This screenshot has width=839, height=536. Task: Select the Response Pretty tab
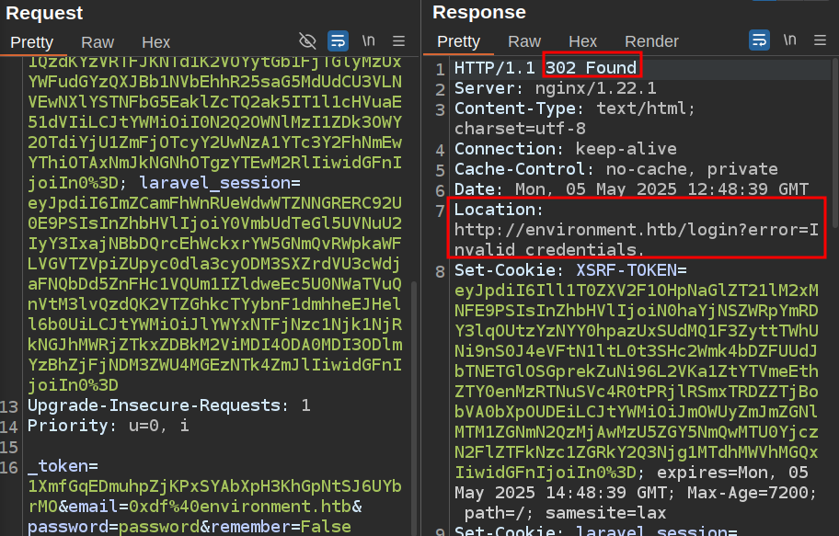[x=458, y=41]
